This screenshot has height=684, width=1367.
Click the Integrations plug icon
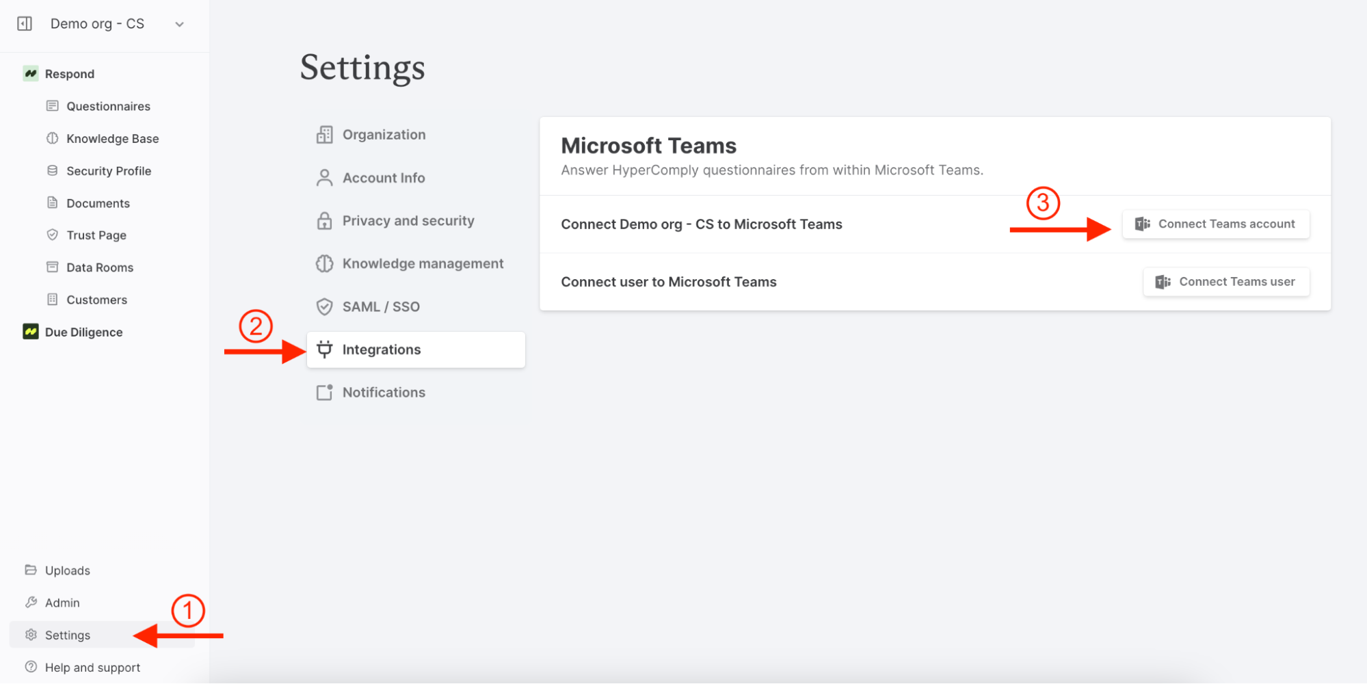click(325, 350)
